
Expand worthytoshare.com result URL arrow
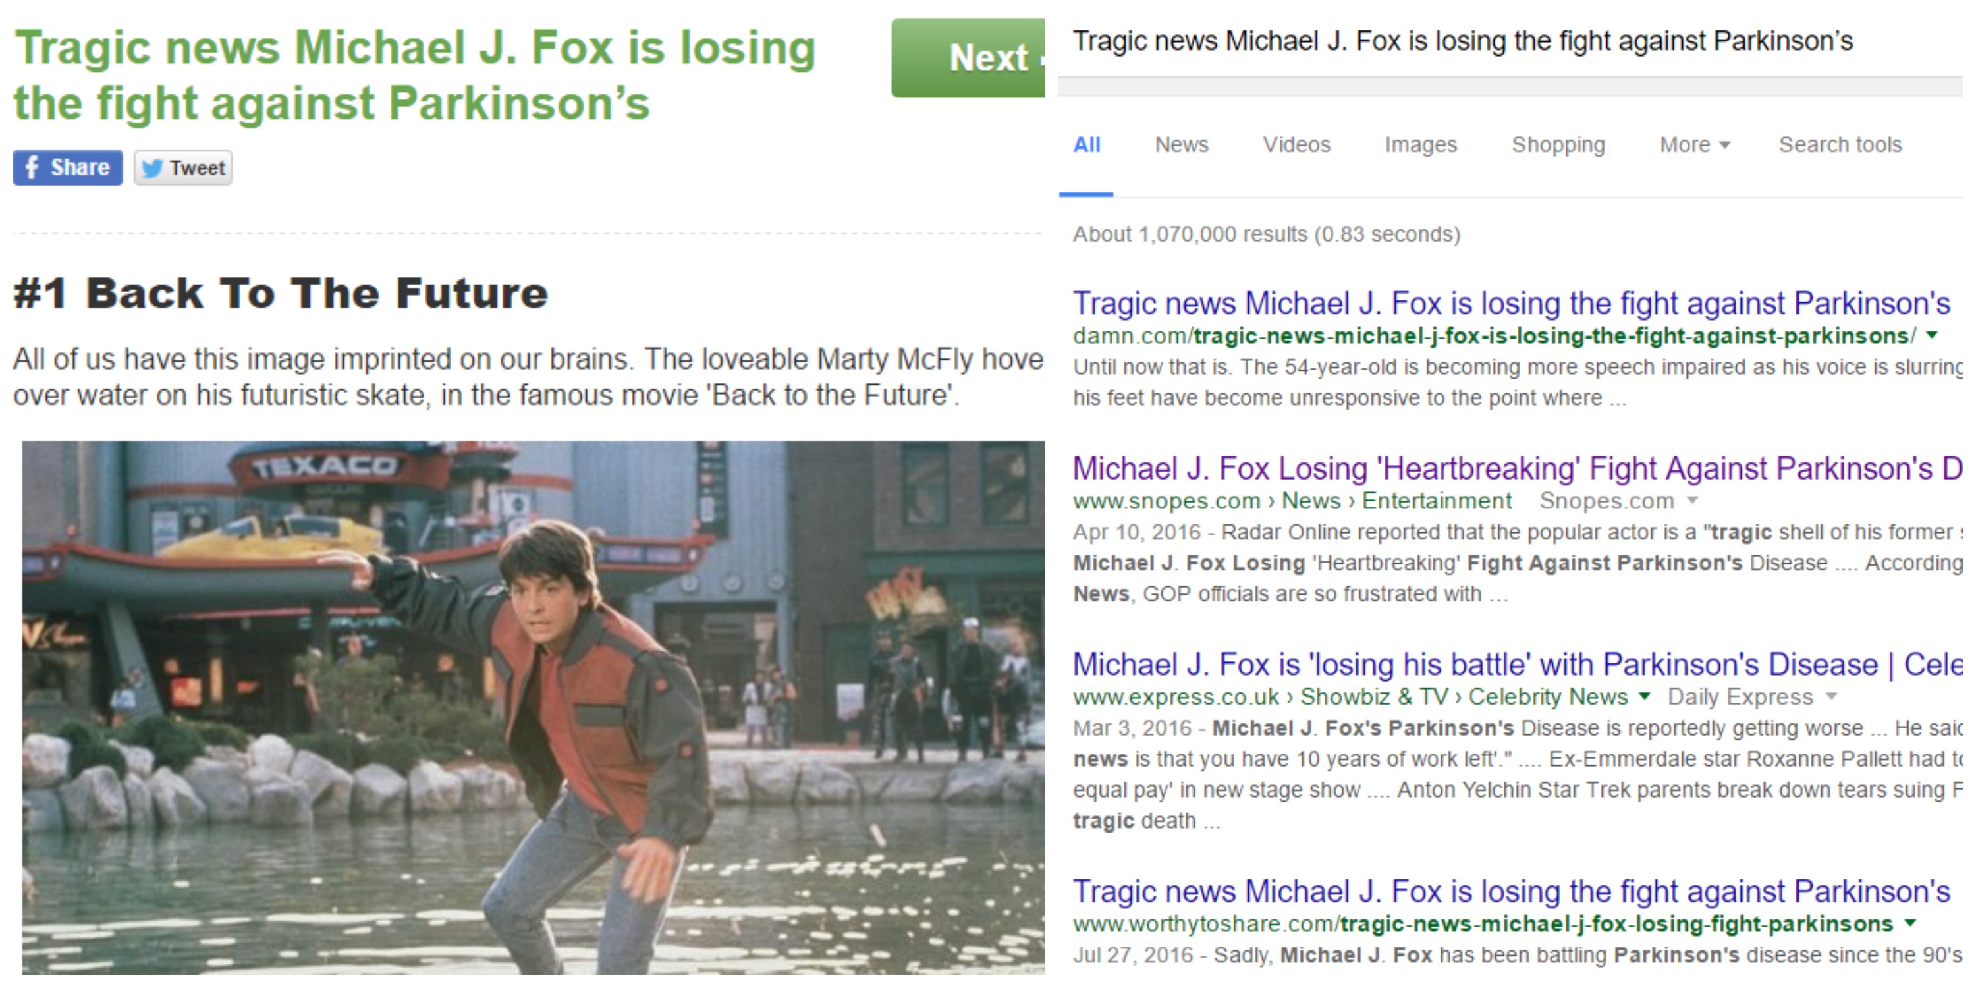pos(1911,923)
